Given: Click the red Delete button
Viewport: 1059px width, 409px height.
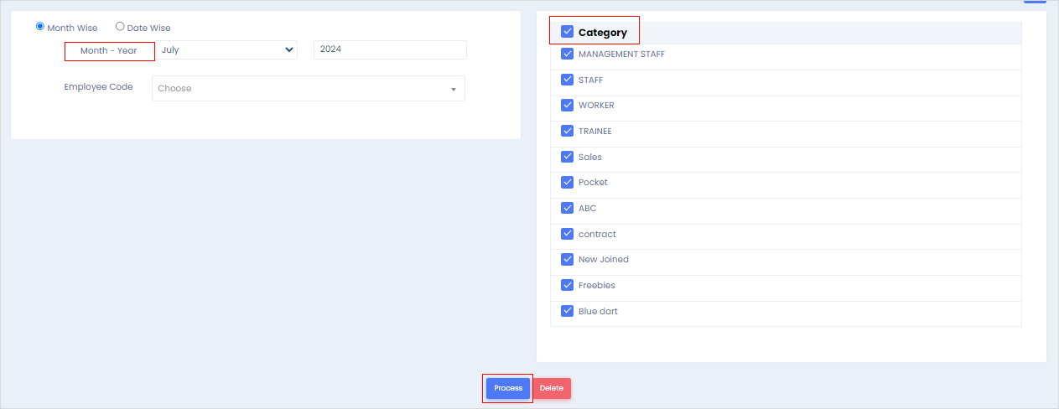Looking at the screenshot, I should pos(552,388).
